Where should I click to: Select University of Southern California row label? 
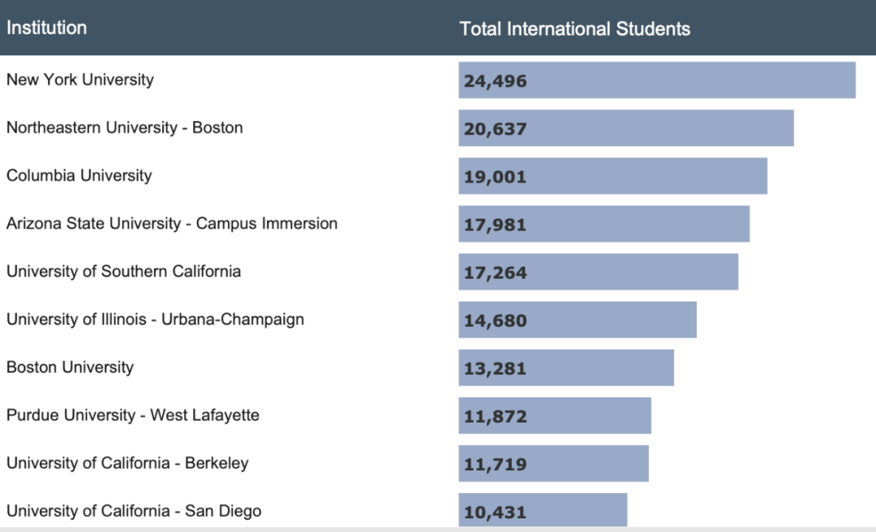(123, 272)
